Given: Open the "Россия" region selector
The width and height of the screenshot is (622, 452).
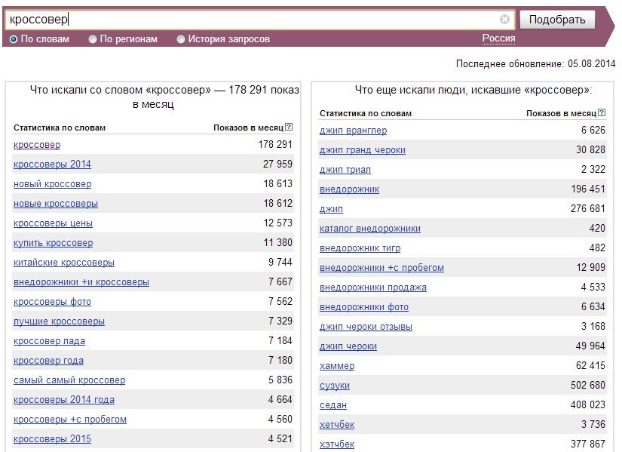Looking at the screenshot, I should click(498, 38).
